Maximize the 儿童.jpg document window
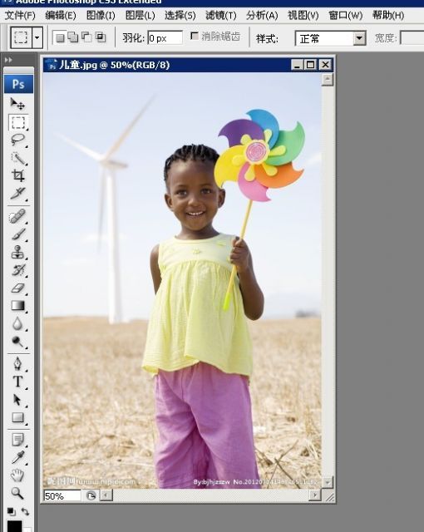 310,65
